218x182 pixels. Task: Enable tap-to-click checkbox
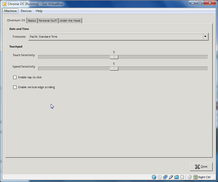[15, 77]
